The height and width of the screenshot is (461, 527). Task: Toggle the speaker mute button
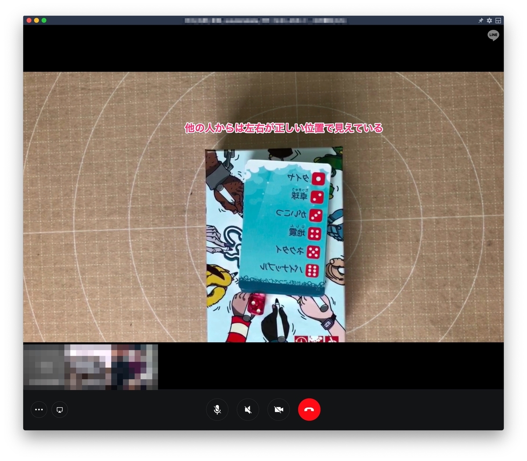tap(248, 410)
